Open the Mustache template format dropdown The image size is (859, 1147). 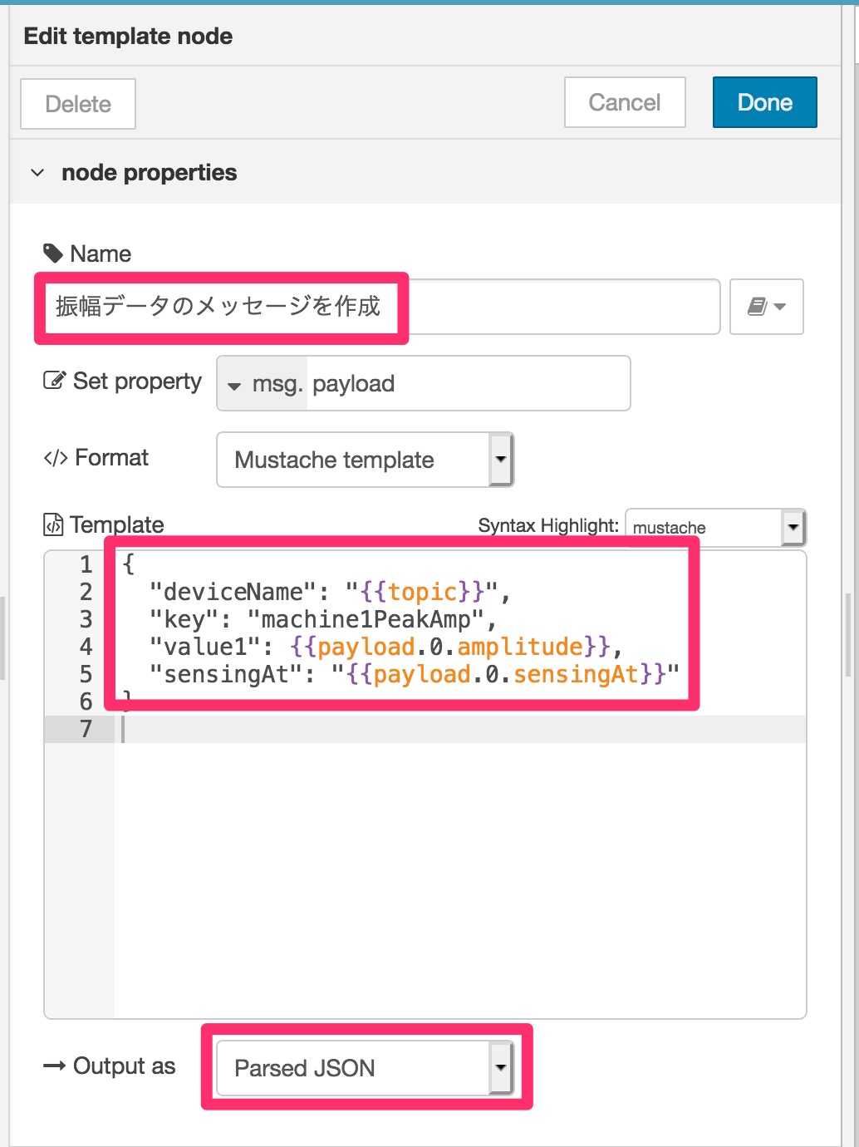coord(366,460)
